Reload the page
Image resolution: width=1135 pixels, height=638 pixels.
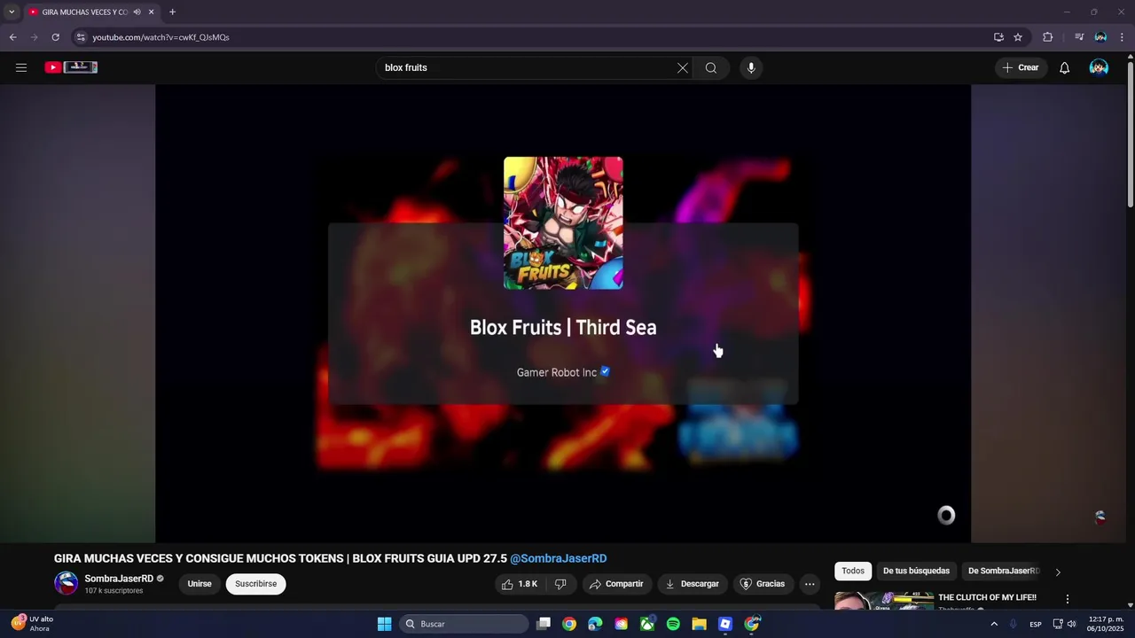pos(55,37)
